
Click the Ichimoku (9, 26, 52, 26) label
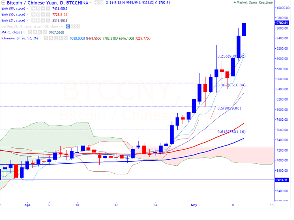coord(20,38)
